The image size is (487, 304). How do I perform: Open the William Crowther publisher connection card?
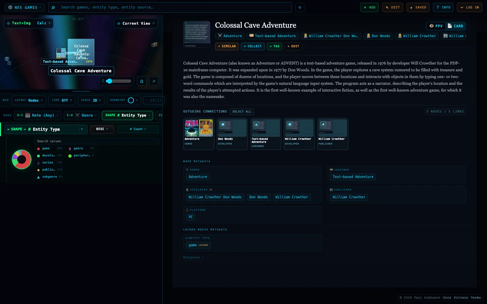tap(333, 134)
